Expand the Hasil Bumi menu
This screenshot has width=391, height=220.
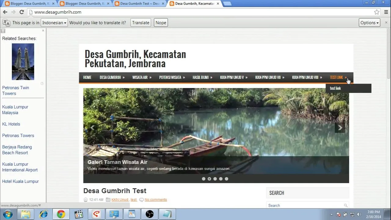[202, 77]
